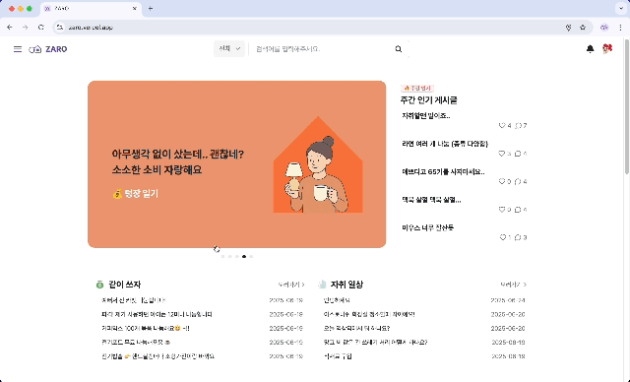Screen dimensions: 630x382
Task: Select the second carousel indicator dot
Action: (x=229, y=256)
